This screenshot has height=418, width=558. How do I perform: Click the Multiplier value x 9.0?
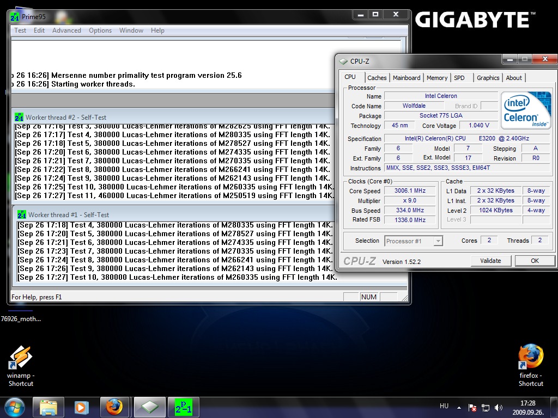point(410,200)
